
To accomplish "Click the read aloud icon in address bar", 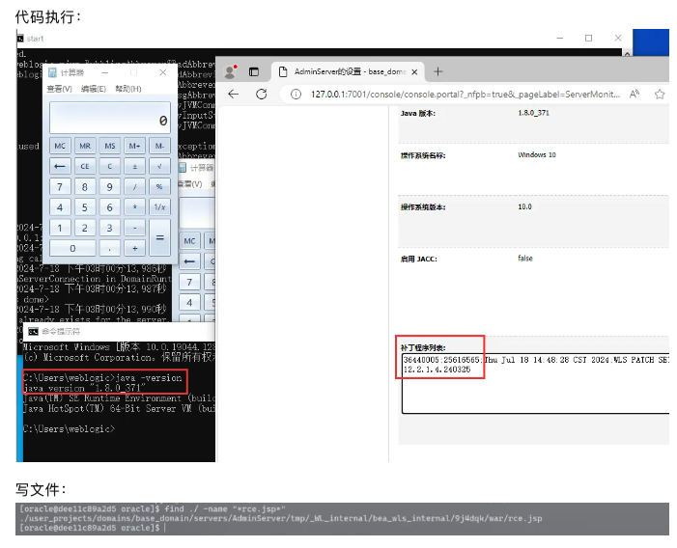I will tap(635, 94).
